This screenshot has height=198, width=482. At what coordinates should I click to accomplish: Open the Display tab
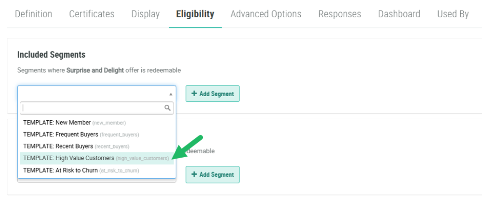(x=145, y=14)
